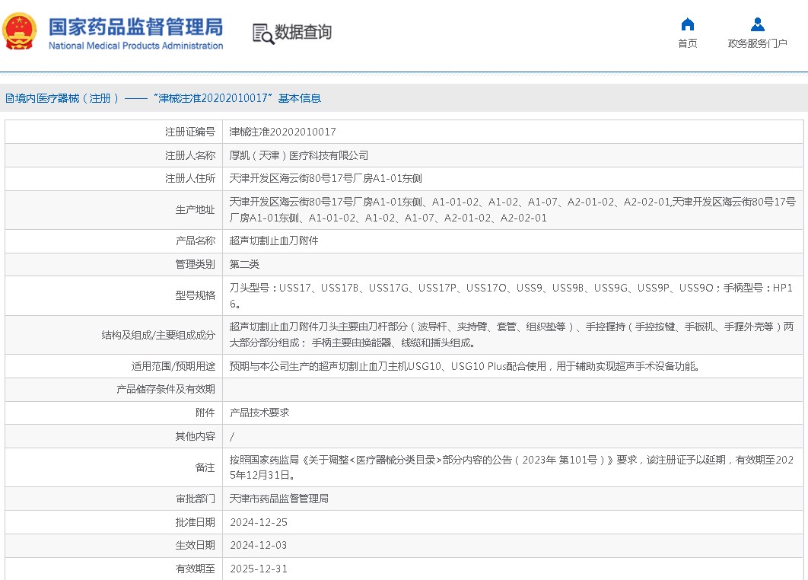Viewport: 808px width, 580px height.
Task: Select expiry date 2025-12-31
Action: tap(259, 569)
